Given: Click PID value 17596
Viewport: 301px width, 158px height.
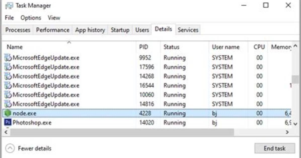Looking at the screenshot, I should tap(147, 67).
